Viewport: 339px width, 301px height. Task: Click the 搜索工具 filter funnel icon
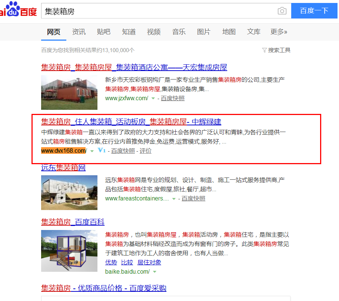tap(264, 50)
